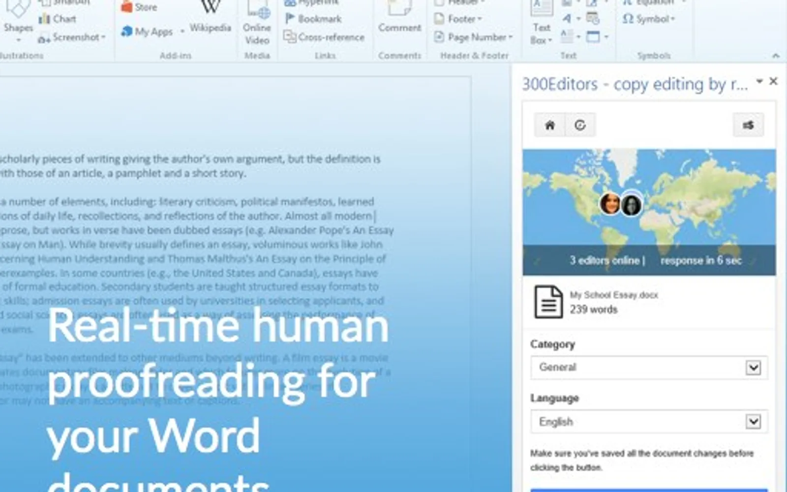This screenshot has height=492, width=787.
Task: Click the Home icon in 300Editors pane
Action: (550, 125)
